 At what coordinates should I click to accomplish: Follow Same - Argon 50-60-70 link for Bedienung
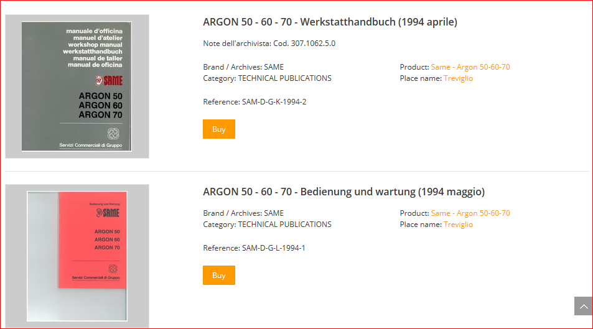tap(470, 213)
